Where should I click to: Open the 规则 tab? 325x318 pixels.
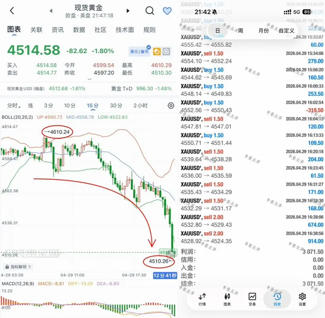click(149, 30)
